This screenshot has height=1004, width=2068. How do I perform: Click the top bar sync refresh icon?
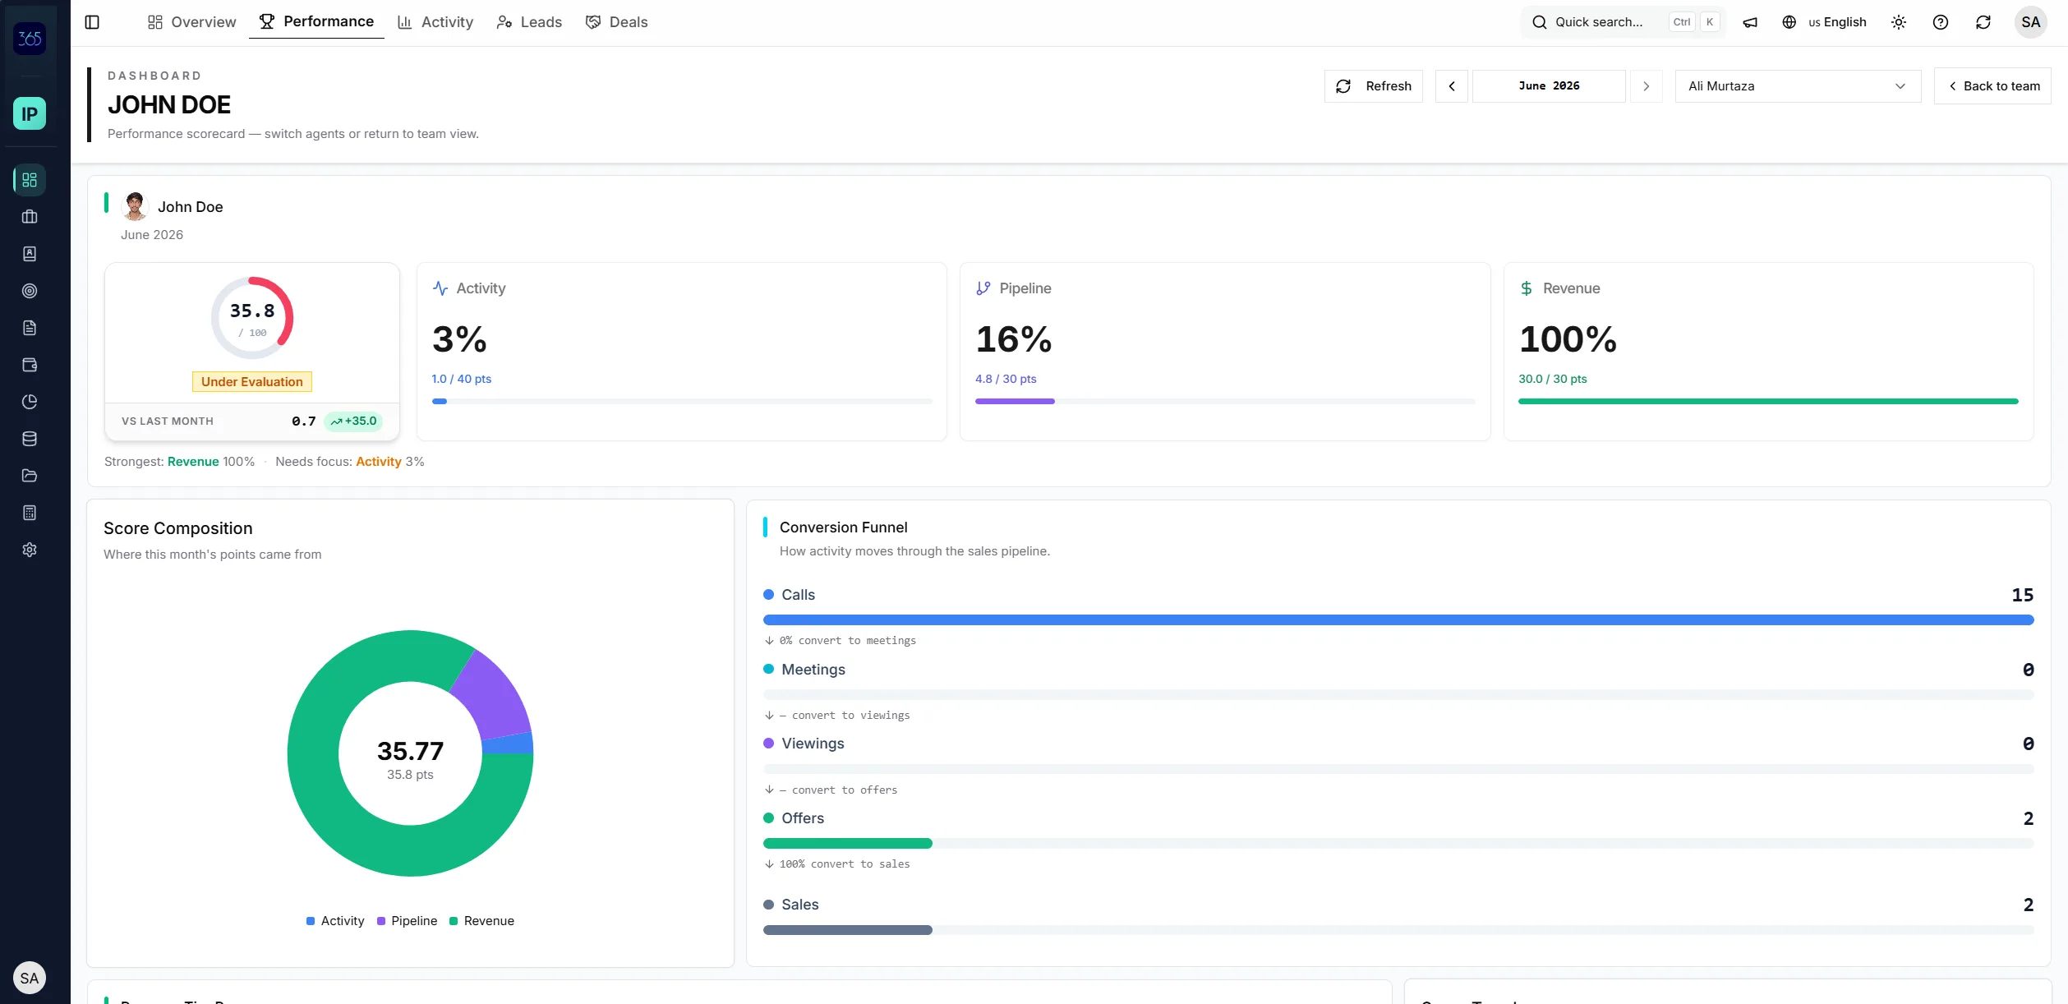(1983, 22)
